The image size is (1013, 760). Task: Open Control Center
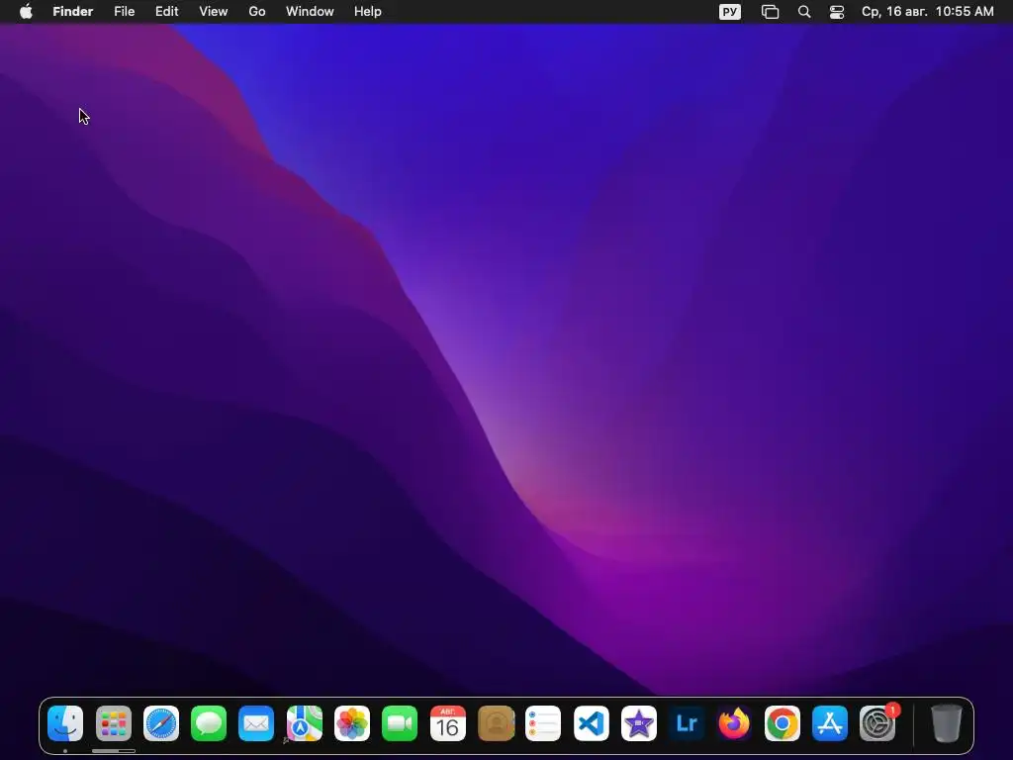[837, 12]
